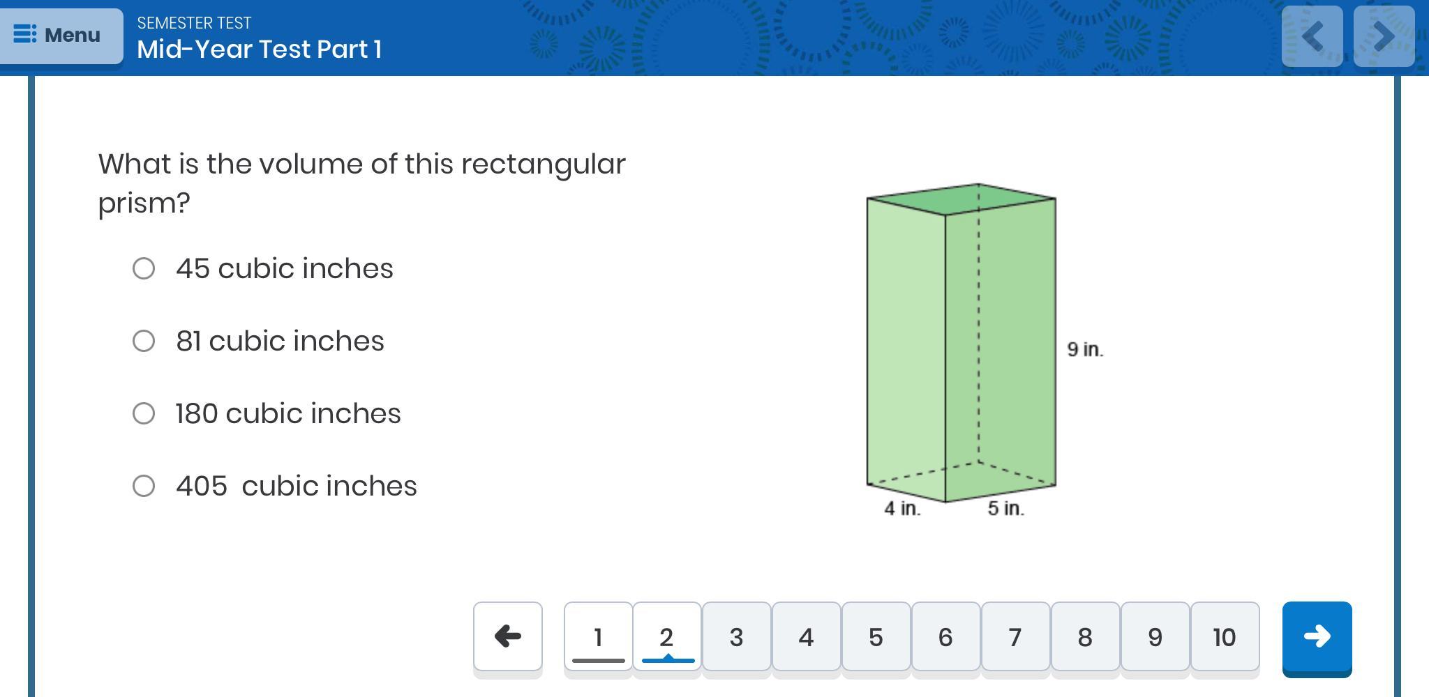Viewport: 1429px width, 697px height.
Task: Jump to question 3
Action: pyautogui.click(x=736, y=637)
